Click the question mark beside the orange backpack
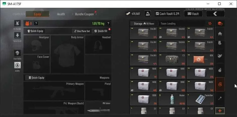237x117 pixels. (x=36, y=24)
